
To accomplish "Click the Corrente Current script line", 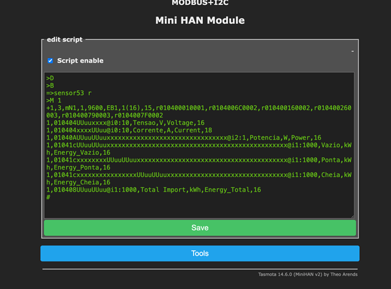I will 129,130.
